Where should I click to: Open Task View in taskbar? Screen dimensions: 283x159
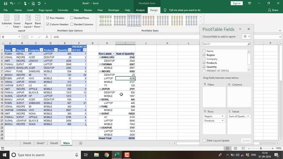click(86, 155)
